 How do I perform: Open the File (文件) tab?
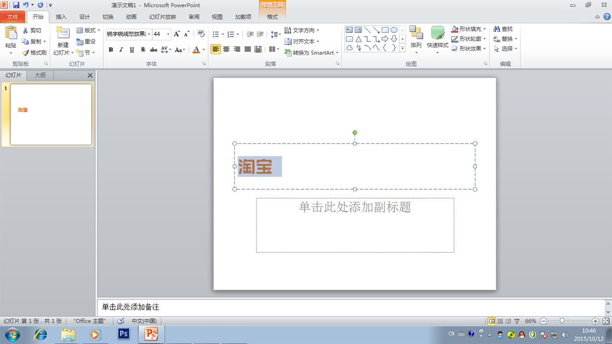point(13,17)
